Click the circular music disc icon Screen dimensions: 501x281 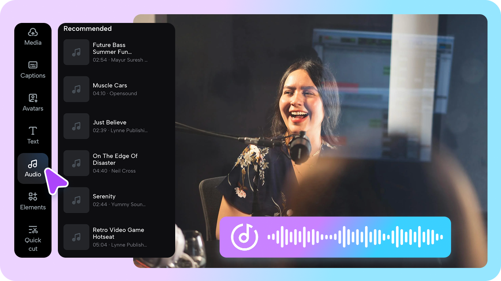tap(245, 237)
